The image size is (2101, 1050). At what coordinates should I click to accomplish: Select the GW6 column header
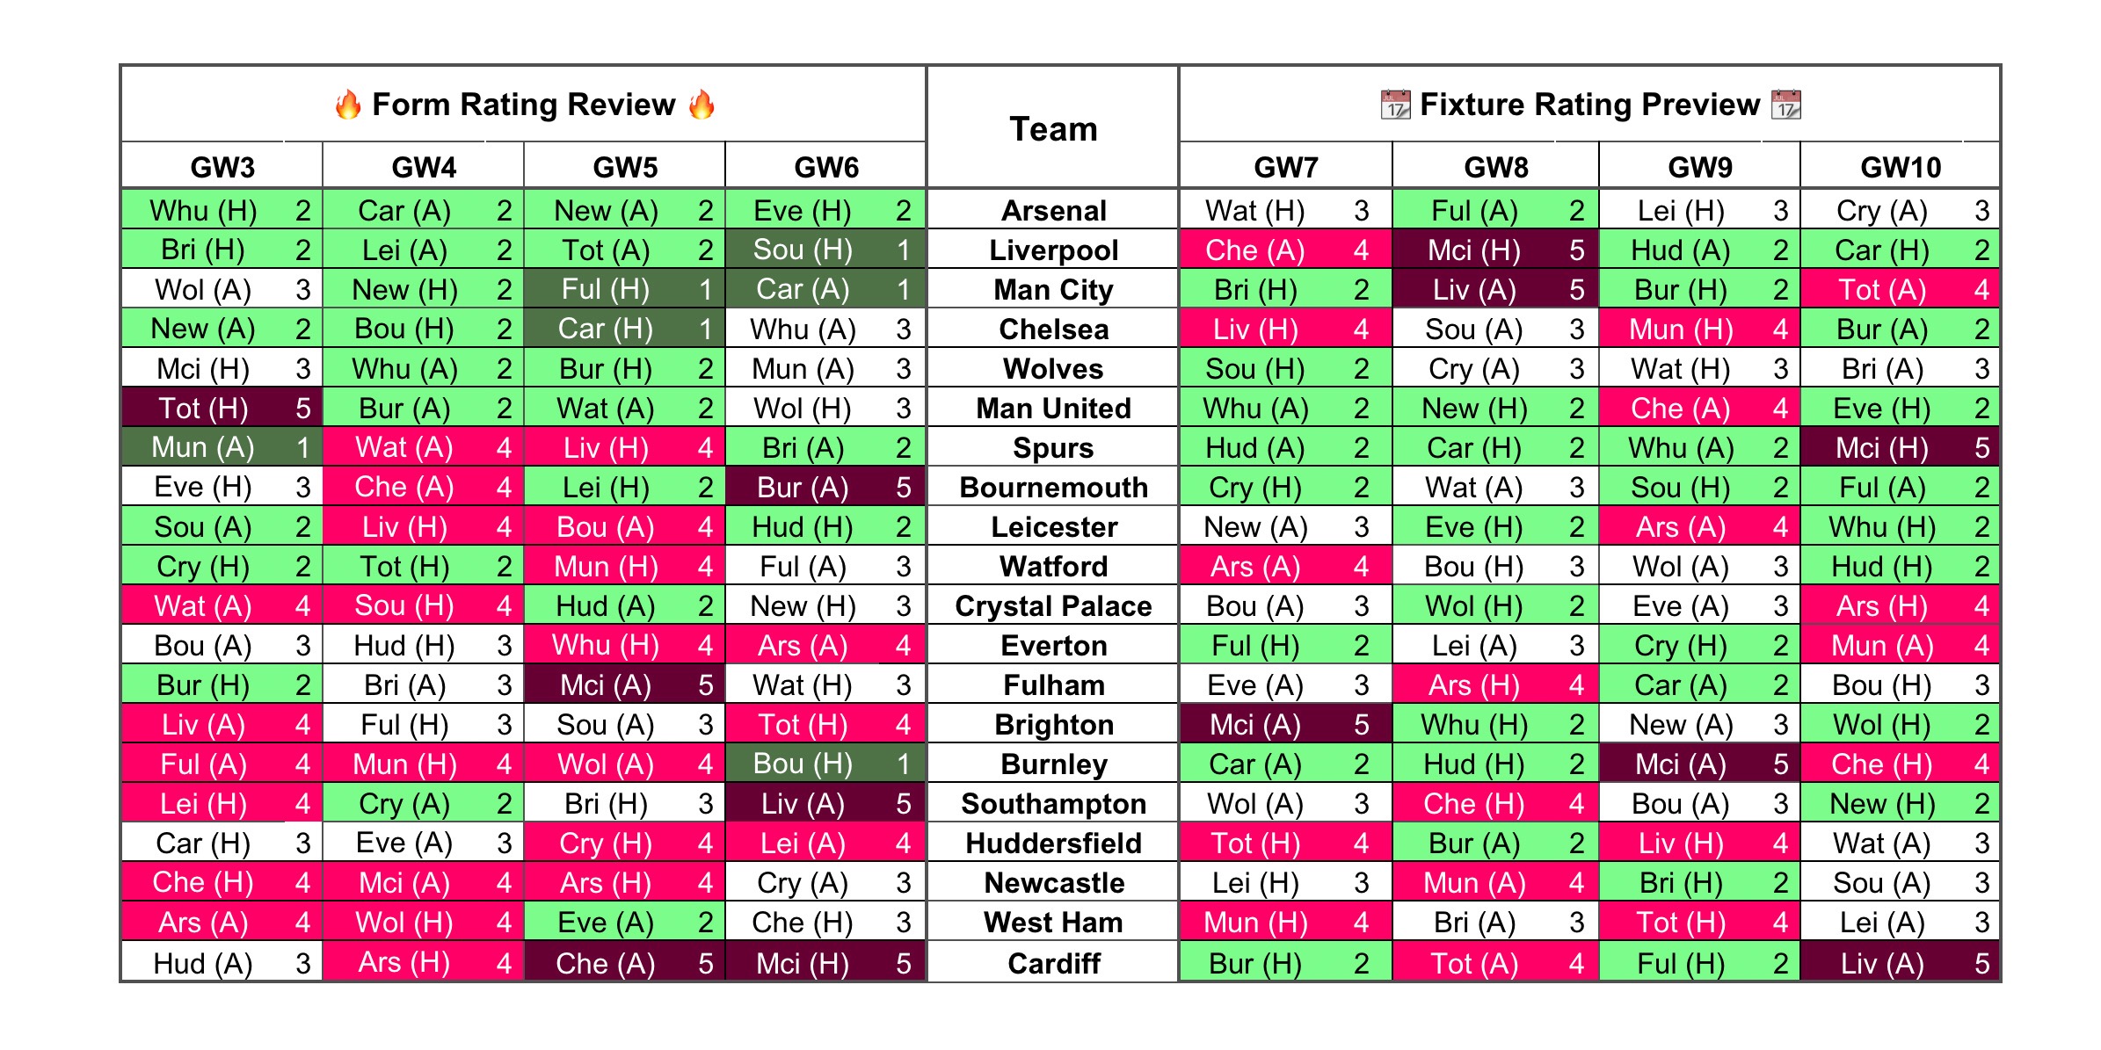pyautogui.click(x=826, y=167)
